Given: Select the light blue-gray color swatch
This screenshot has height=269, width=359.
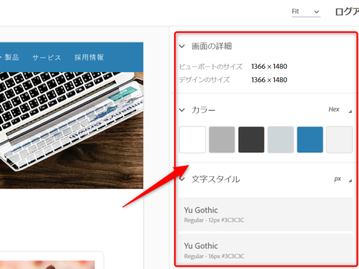Looking at the screenshot, I should (281, 140).
